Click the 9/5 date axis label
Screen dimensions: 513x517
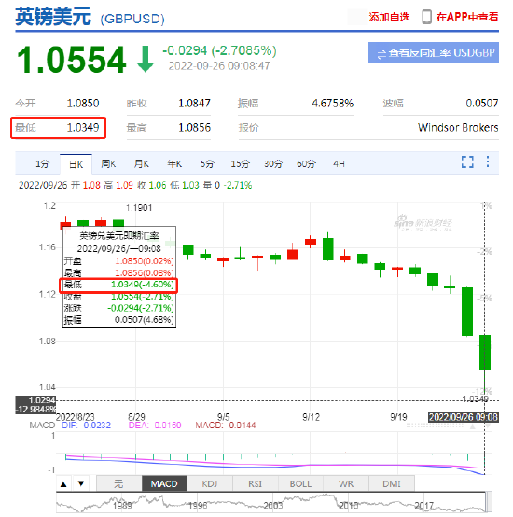coord(223,417)
